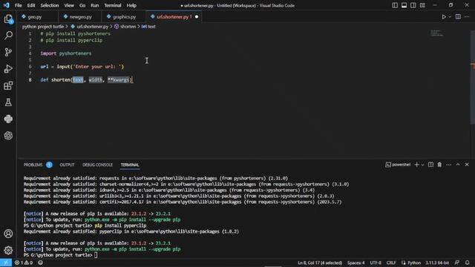Open editor More Actions ellipsis
475x267 pixels.
coord(467,17)
